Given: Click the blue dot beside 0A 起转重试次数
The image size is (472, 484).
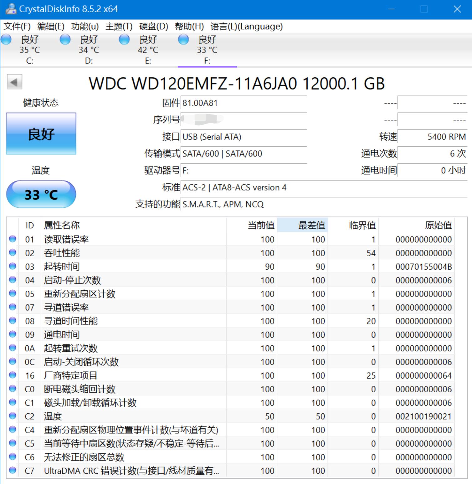Looking at the screenshot, I should coord(12,348).
